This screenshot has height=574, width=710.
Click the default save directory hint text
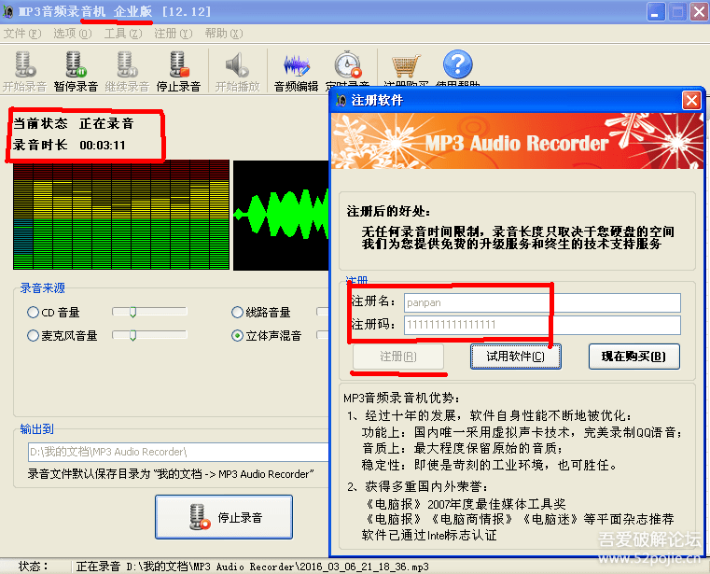coord(171,474)
